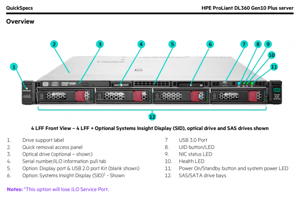This screenshot has width=299, height=201.
Task: Click "SAS/SATA drive bays" list entry
Action: pos(203,175)
